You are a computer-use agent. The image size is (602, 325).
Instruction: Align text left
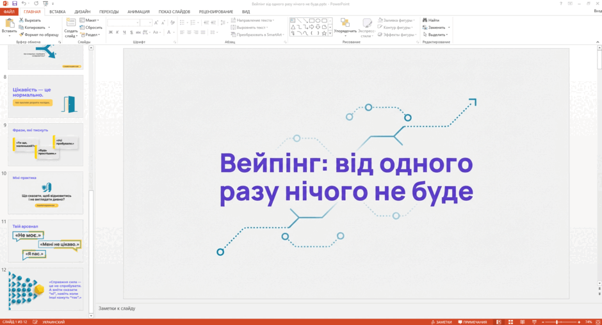[x=183, y=32]
